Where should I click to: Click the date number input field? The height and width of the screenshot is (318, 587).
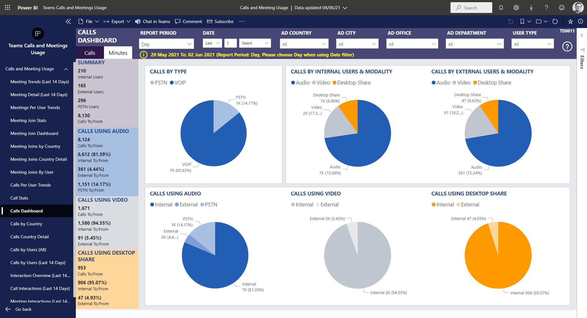(231, 43)
